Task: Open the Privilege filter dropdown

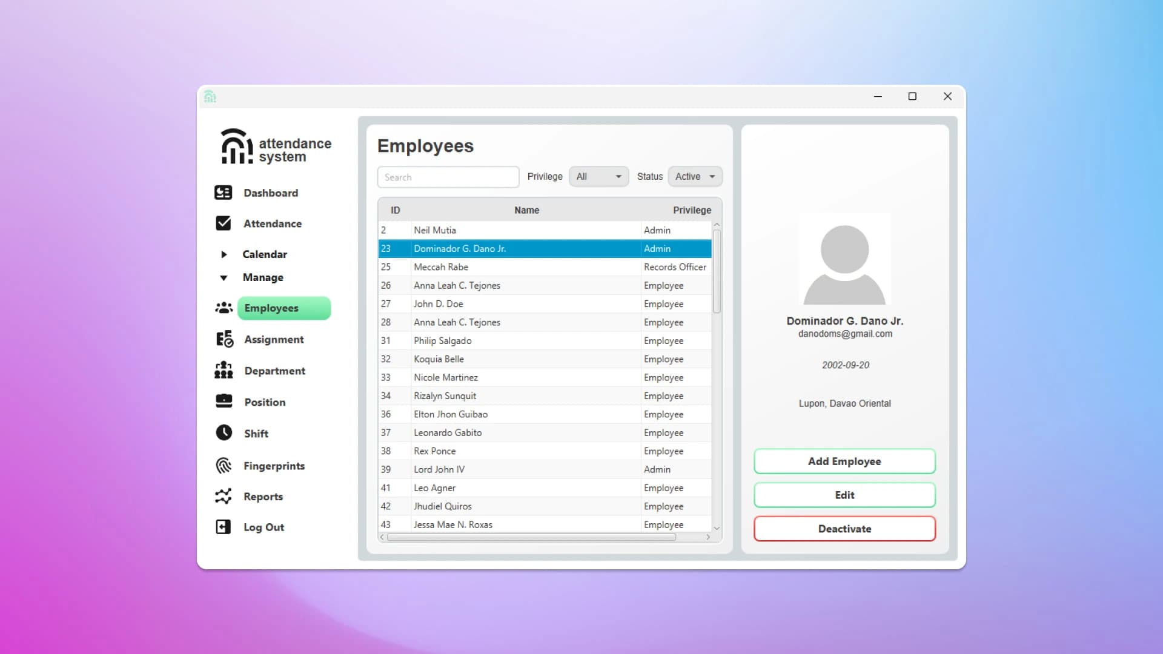Action: (598, 176)
